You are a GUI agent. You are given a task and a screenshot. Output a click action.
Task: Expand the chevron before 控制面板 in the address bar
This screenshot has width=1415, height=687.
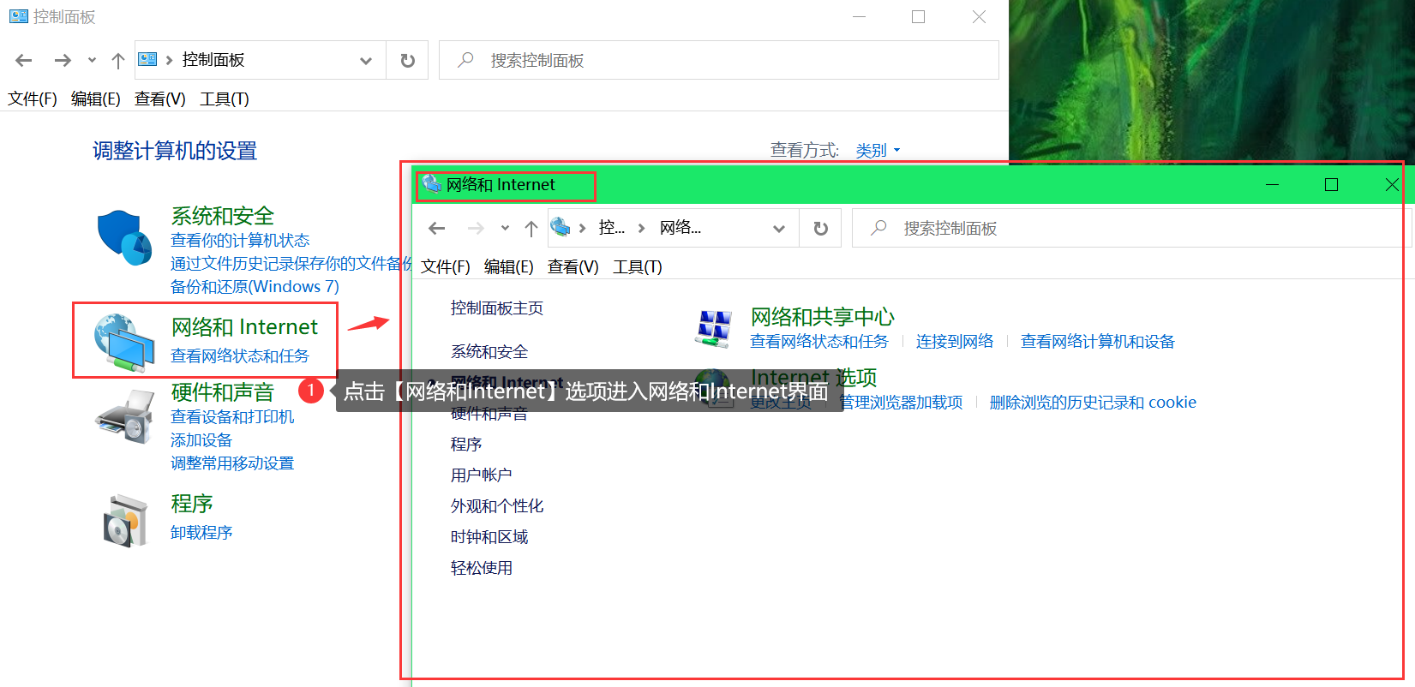tap(169, 60)
